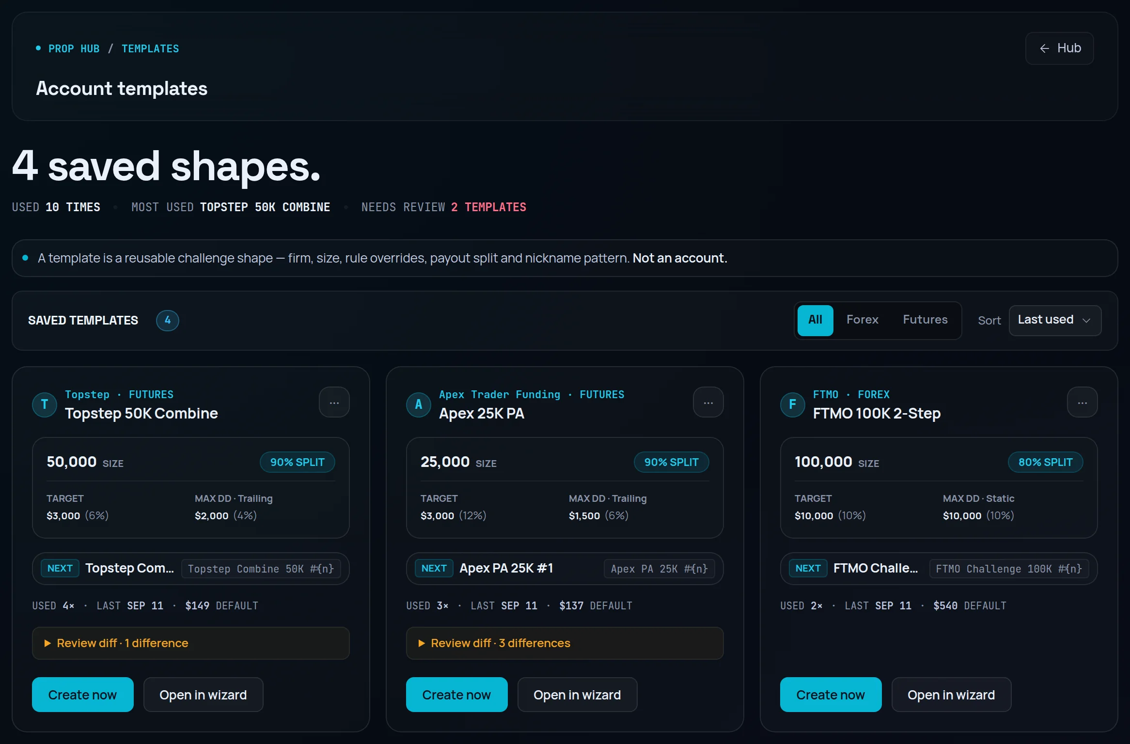Open FTMO 100K 2-Step in wizard
Image resolution: width=1130 pixels, height=744 pixels.
click(952, 695)
